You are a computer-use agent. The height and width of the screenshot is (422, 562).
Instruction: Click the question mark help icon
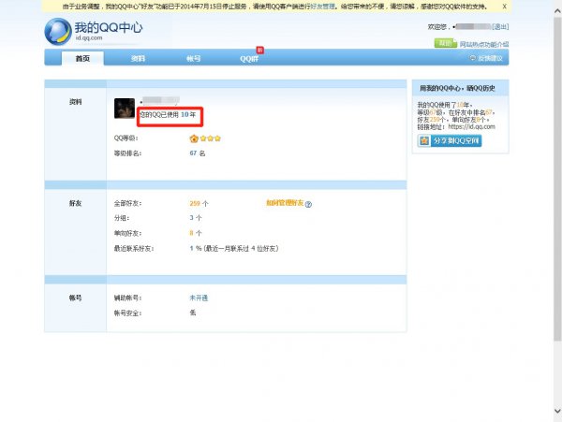pos(308,204)
